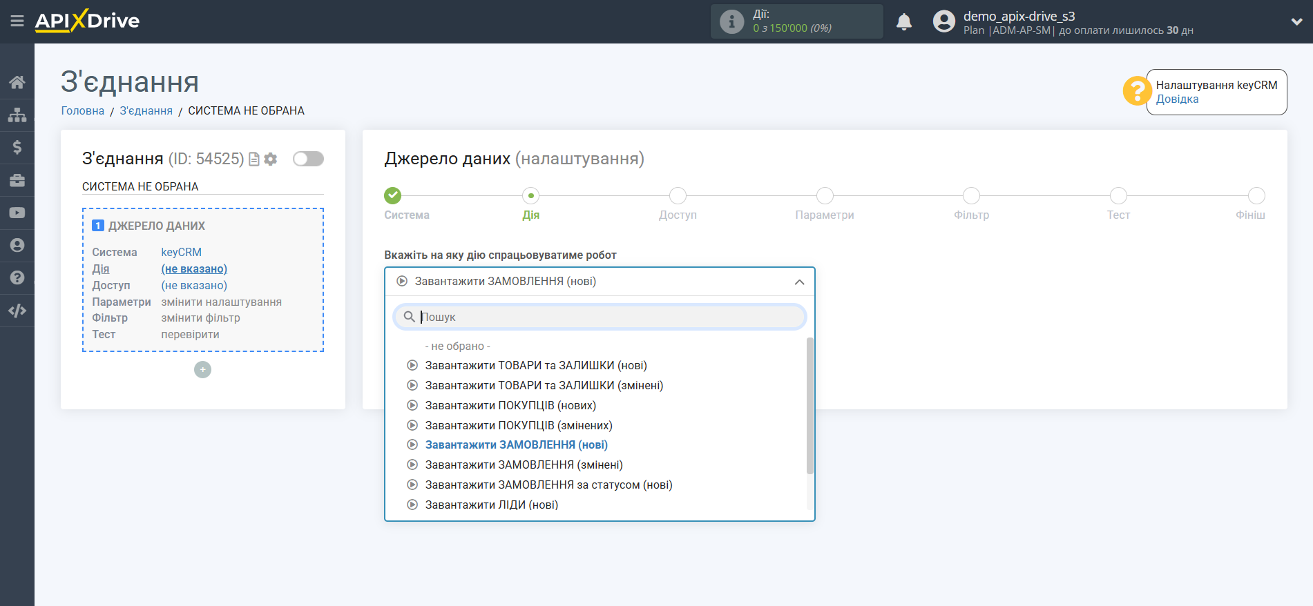The height and width of the screenshot is (606, 1313).
Task: Open the notifications bell
Action: coord(904,22)
